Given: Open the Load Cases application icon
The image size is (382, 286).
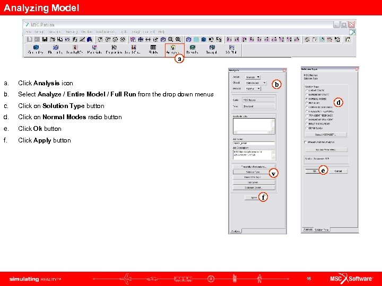Looking at the screenshot, I should tap(133, 49).
